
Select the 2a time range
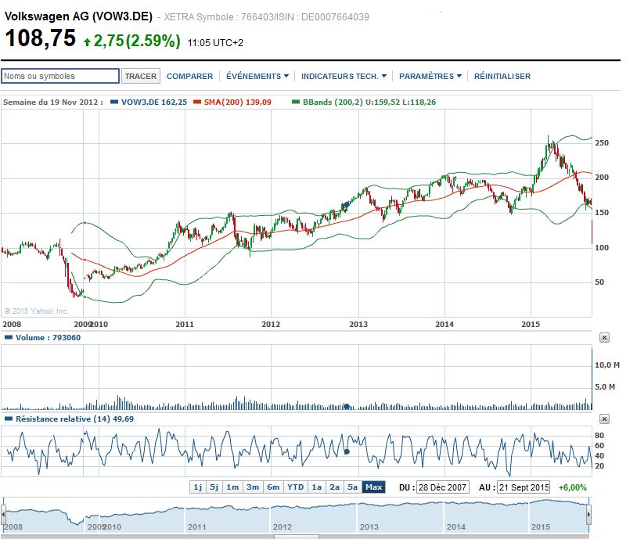pyautogui.click(x=335, y=487)
